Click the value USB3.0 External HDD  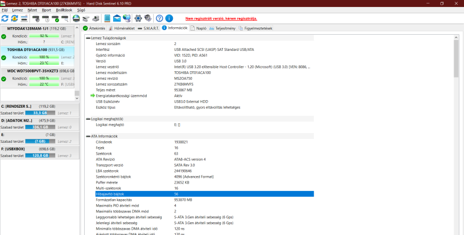pyautogui.click(x=191, y=101)
